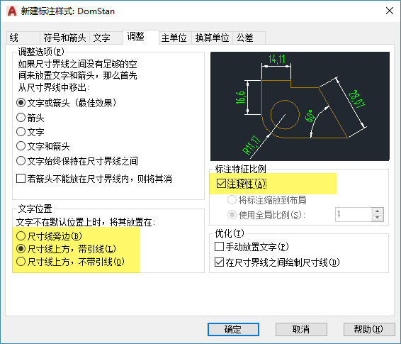Select 尺寸线旁边(B) text placement

click(49, 236)
